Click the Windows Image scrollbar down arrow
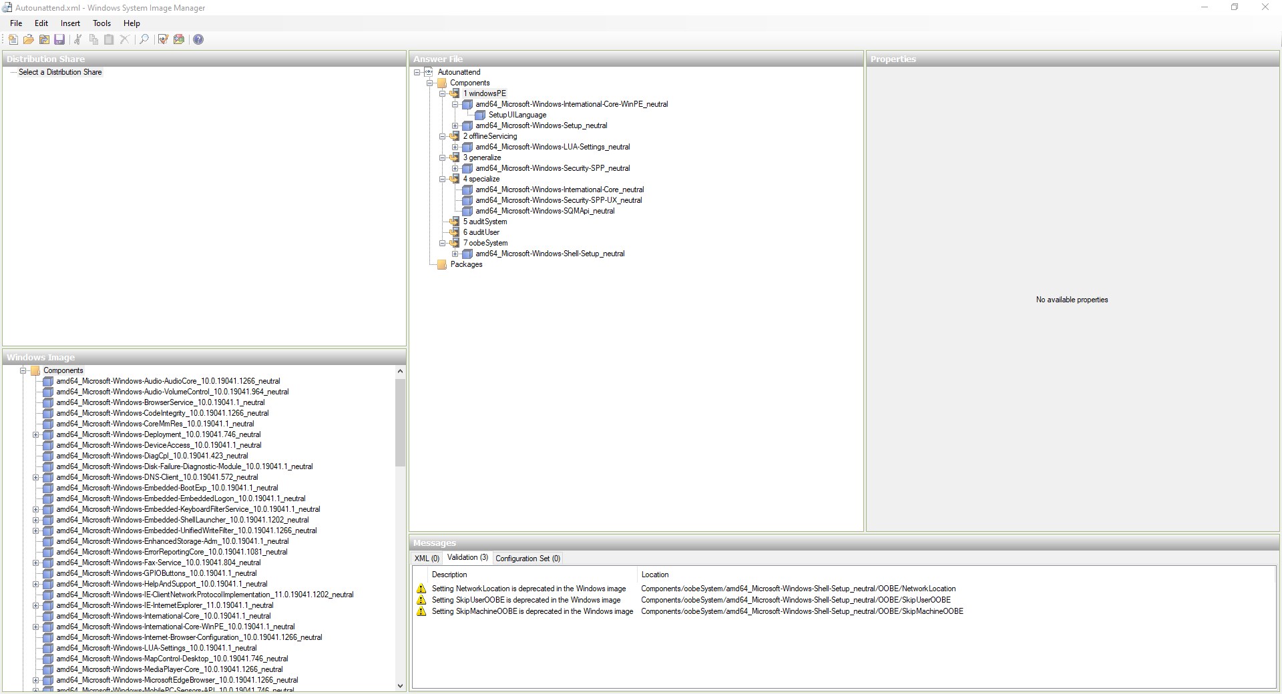 pos(400,685)
